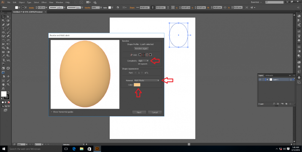Screen dimensions: 302x152
Task: Select the Direct Selection tool
Action: click(x=8, y=17)
